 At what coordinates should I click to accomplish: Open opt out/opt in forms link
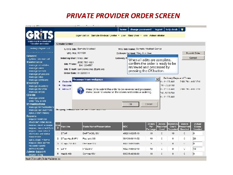[39, 140]
